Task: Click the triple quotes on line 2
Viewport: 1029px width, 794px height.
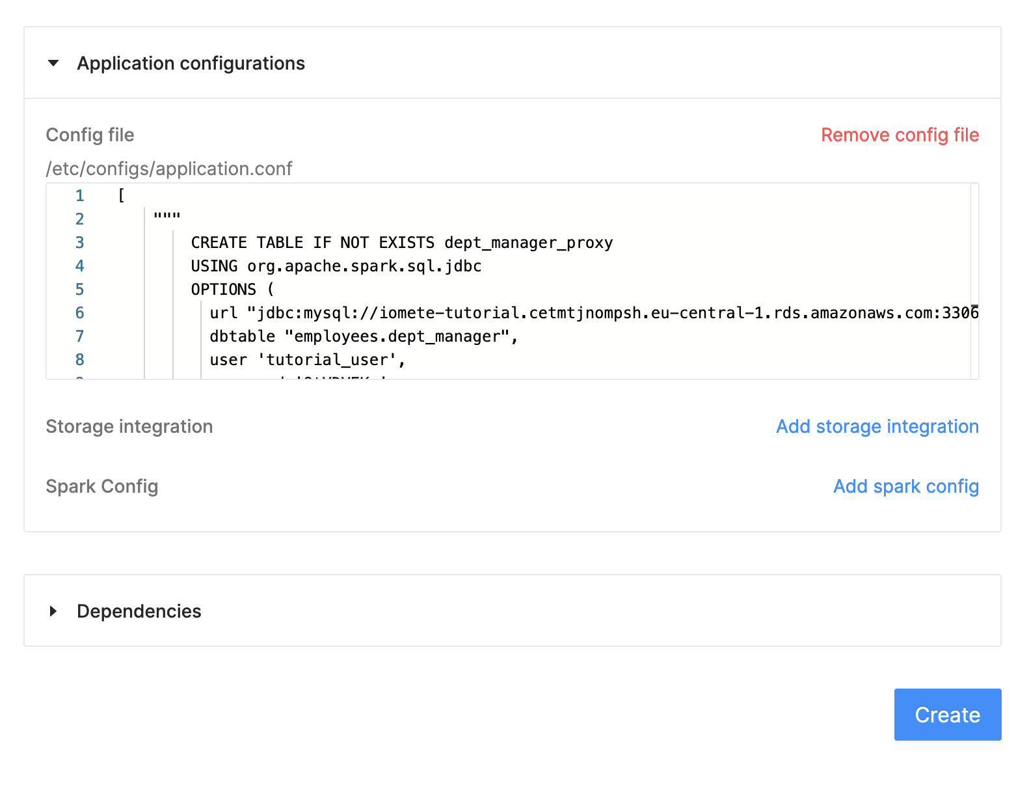Action: tap(167, 216)
